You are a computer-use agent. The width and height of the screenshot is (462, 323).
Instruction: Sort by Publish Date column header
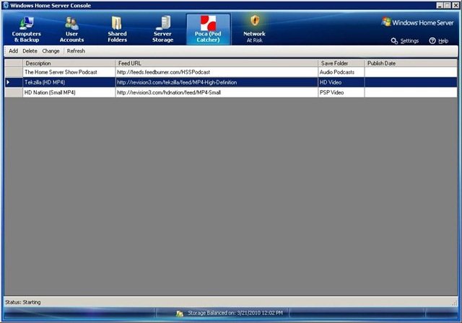[x=411, y=63]
